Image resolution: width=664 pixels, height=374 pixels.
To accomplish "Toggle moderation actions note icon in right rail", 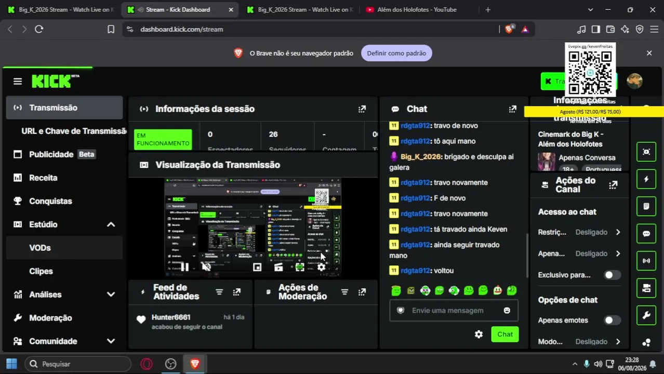I will [646, 206].
